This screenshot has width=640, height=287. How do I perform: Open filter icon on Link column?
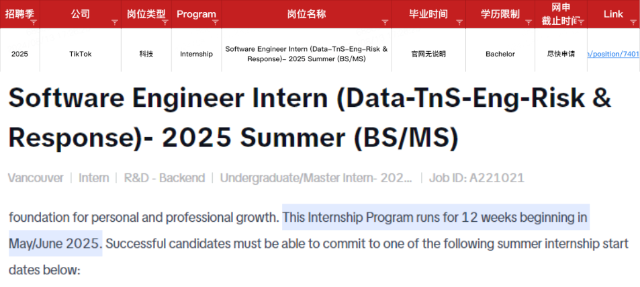(633, 22)
